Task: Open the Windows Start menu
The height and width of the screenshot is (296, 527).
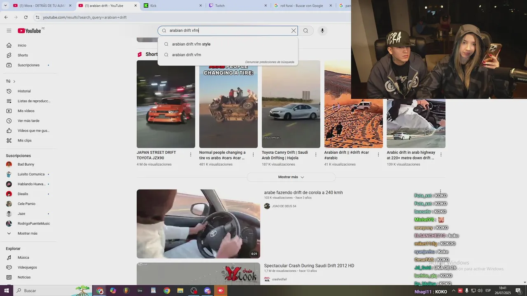Action: coord(6,291)
